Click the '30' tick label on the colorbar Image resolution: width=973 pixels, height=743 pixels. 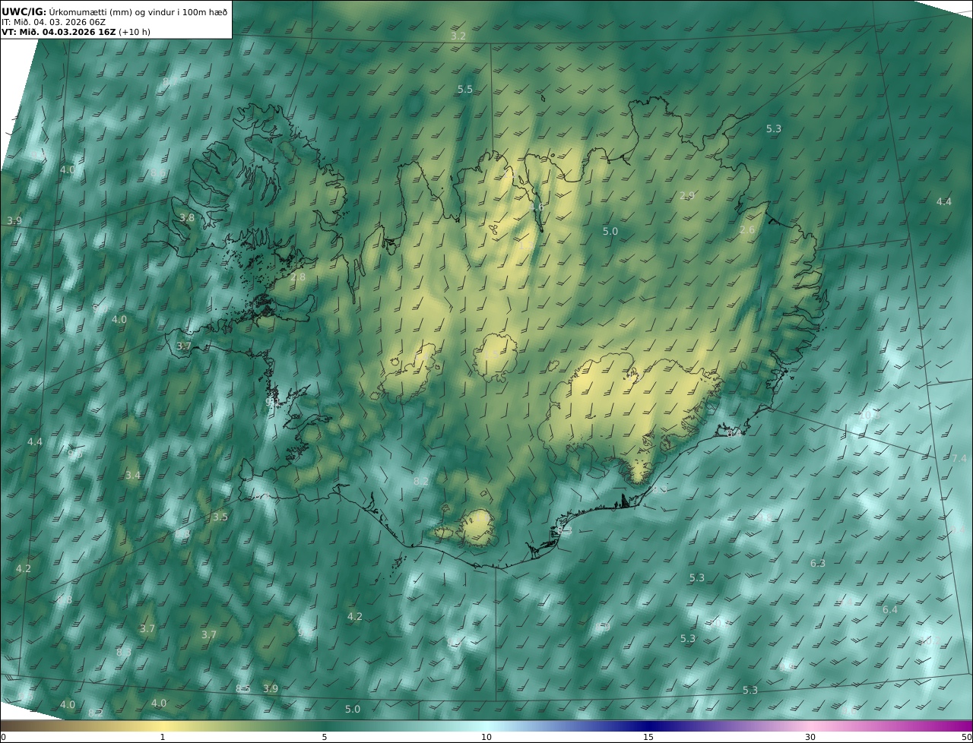tap(810, 737)
